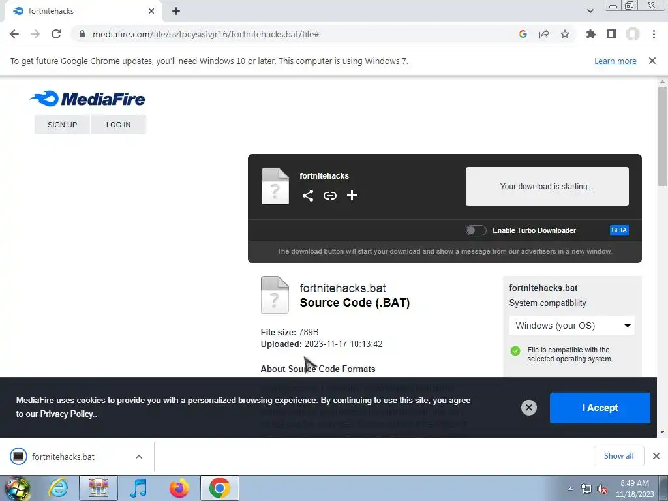Click the volume icon in system tray

point(602,489)
